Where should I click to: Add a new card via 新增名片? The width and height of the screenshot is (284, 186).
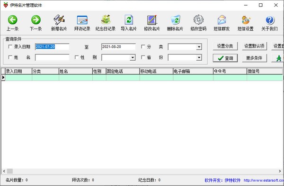click(59, 23)
